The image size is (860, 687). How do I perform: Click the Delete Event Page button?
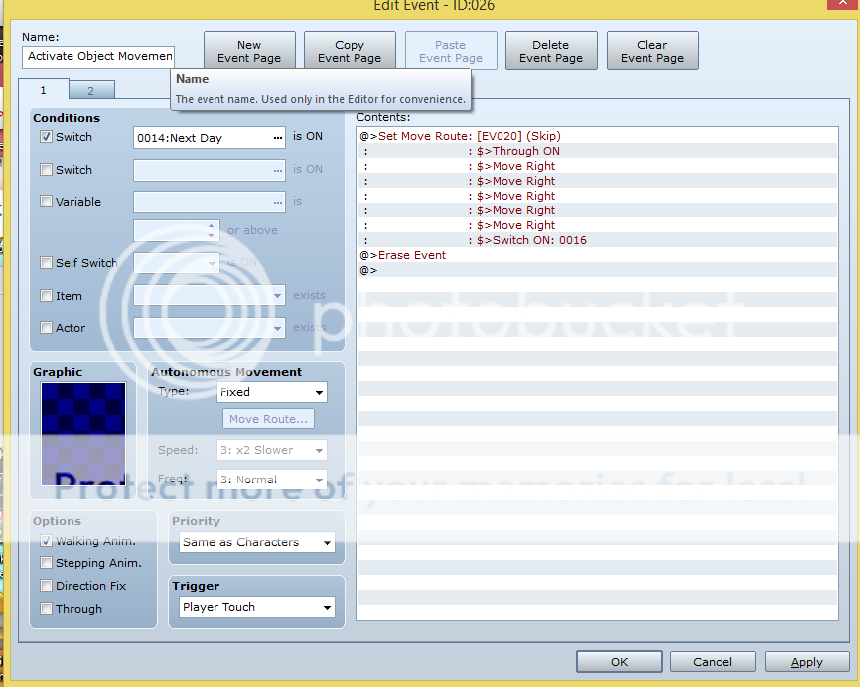click(550, 52)
